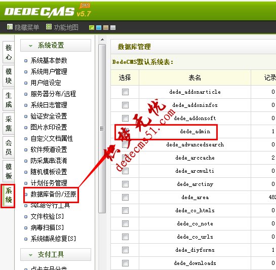Open 数据库备份/还原 page
The height and width of the screenshot is (270, 276).
(53, 194)
